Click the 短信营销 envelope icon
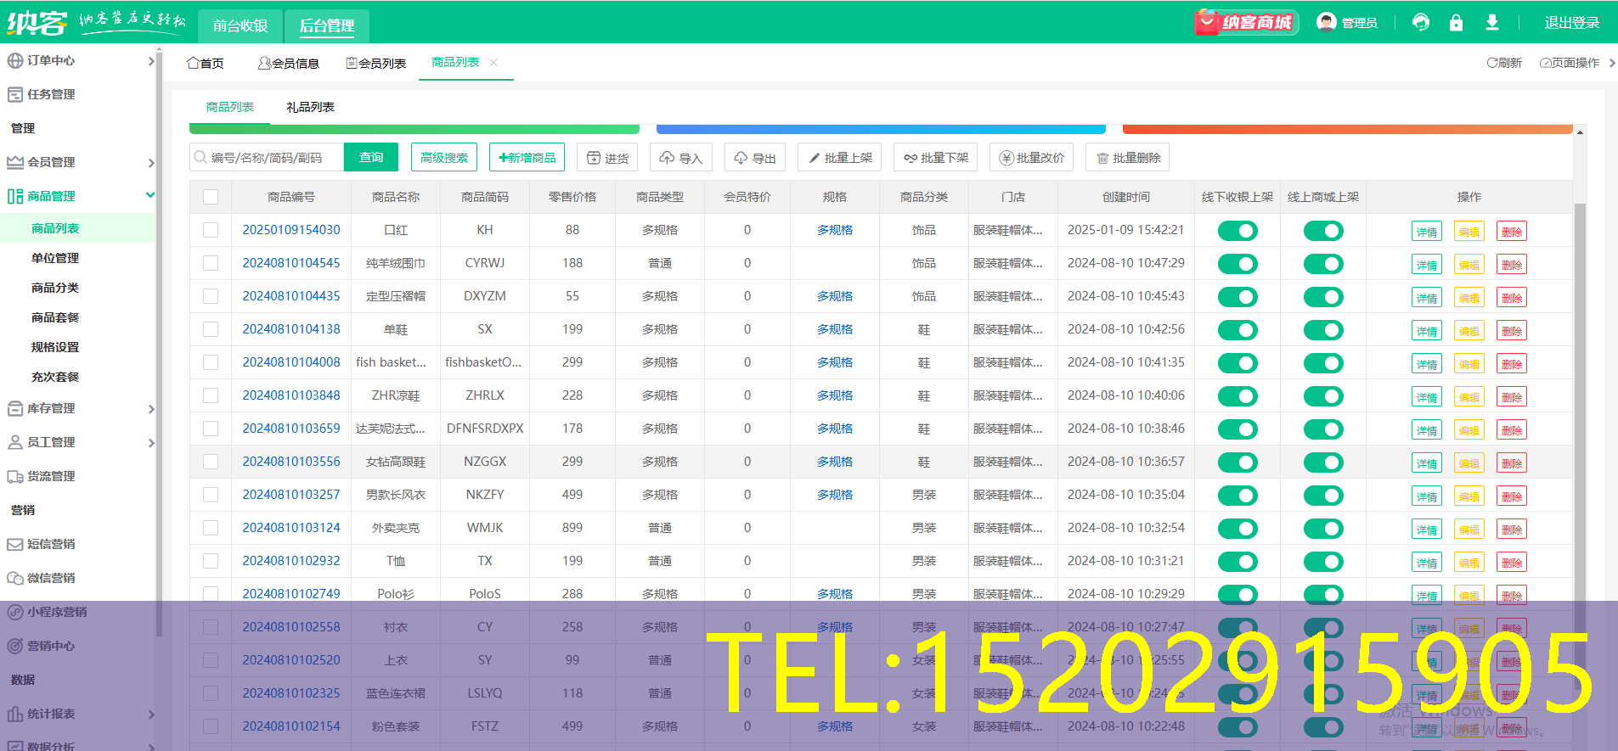Screen dimensions: 1618x751 point(14,544)
